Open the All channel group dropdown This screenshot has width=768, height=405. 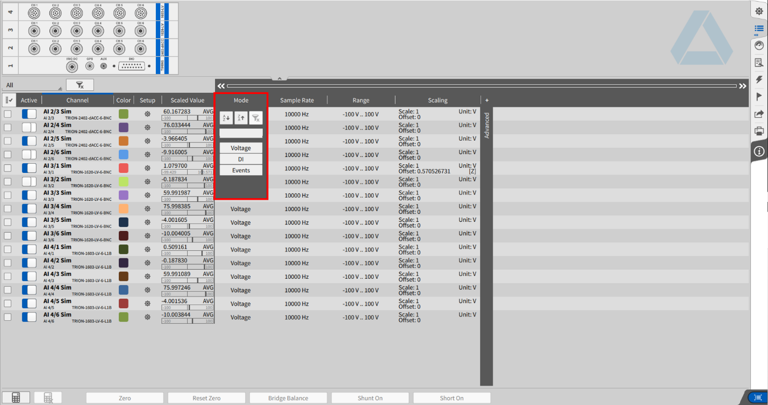click(x=32, y=85)
